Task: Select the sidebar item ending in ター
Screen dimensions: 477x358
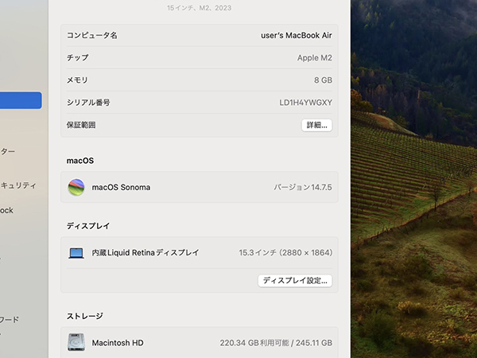Action: tap(8, 151)
